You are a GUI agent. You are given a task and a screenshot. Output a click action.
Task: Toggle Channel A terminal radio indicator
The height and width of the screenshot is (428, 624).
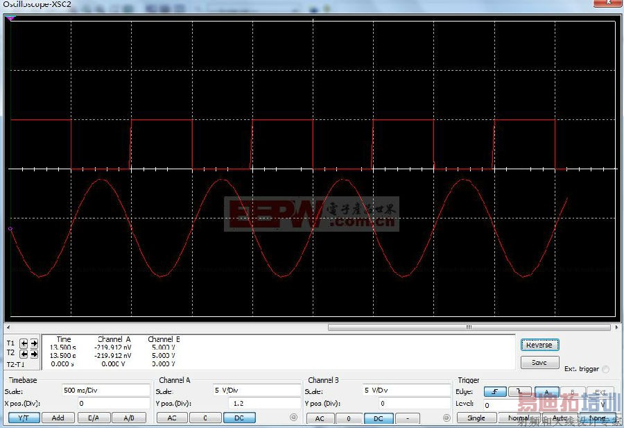tap(293, 418)
